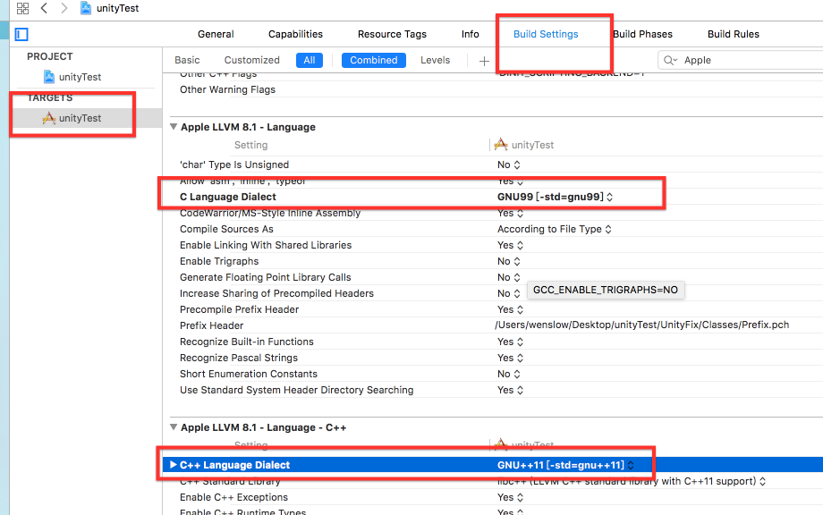
Task: Change Enable Trigraphs value
Action: click(x=508, y=261)
